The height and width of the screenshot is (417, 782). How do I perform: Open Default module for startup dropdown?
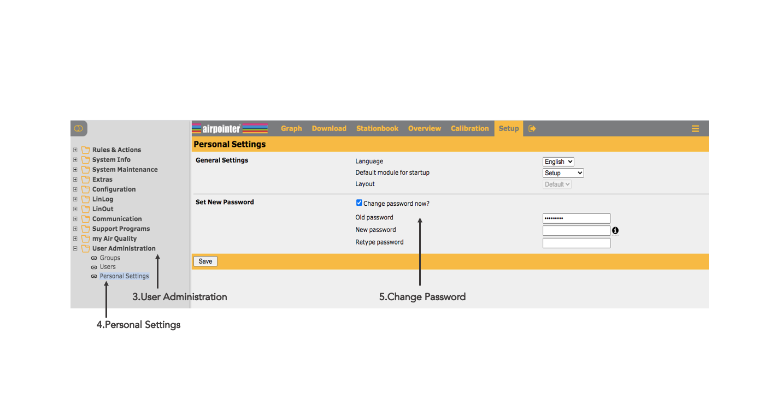[563, 173]
